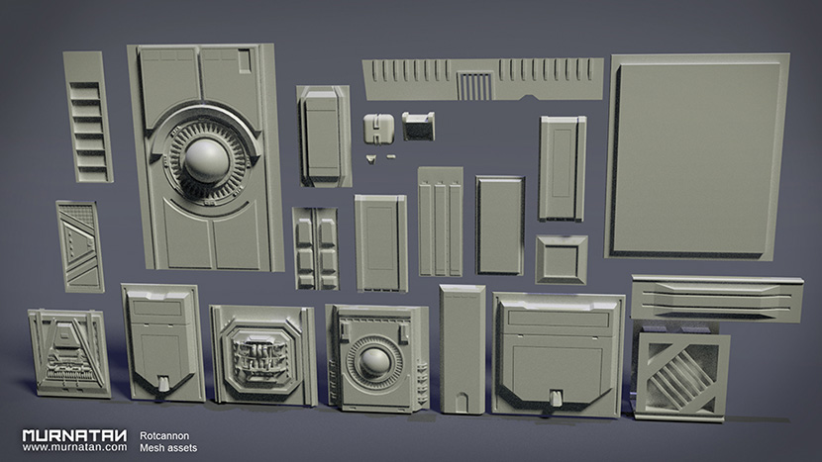The height and width of the screenshot is (462, 822).
Task: Select the "Rotcannon" title text
Action: (164, 436)
